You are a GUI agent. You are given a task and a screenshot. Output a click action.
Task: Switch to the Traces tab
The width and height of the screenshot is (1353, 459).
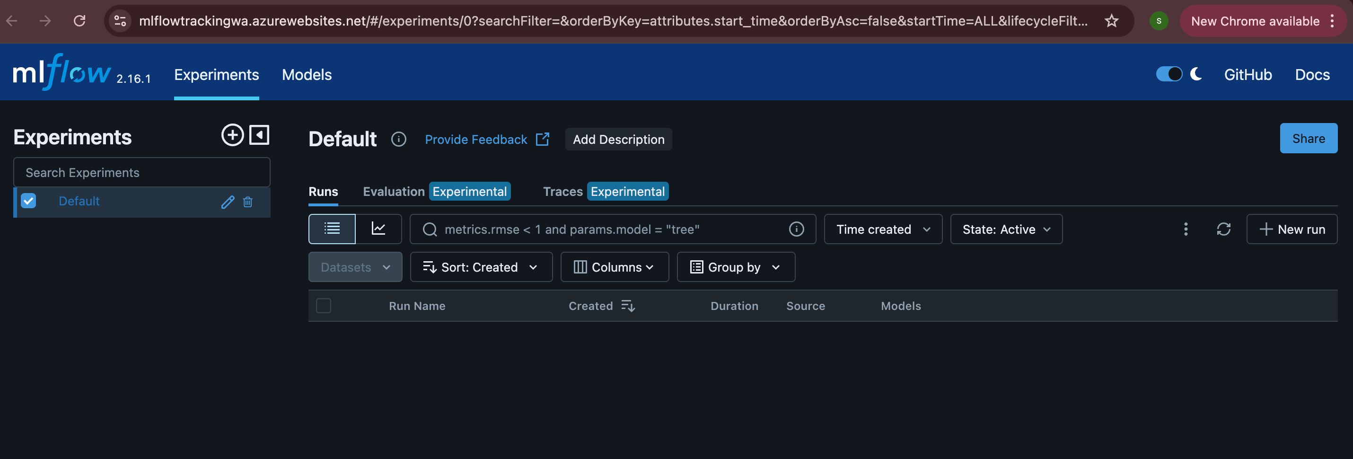pyautogui.click(x=562, y=192)
